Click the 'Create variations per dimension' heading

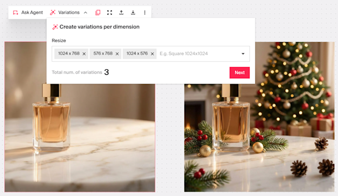point(99,27)
